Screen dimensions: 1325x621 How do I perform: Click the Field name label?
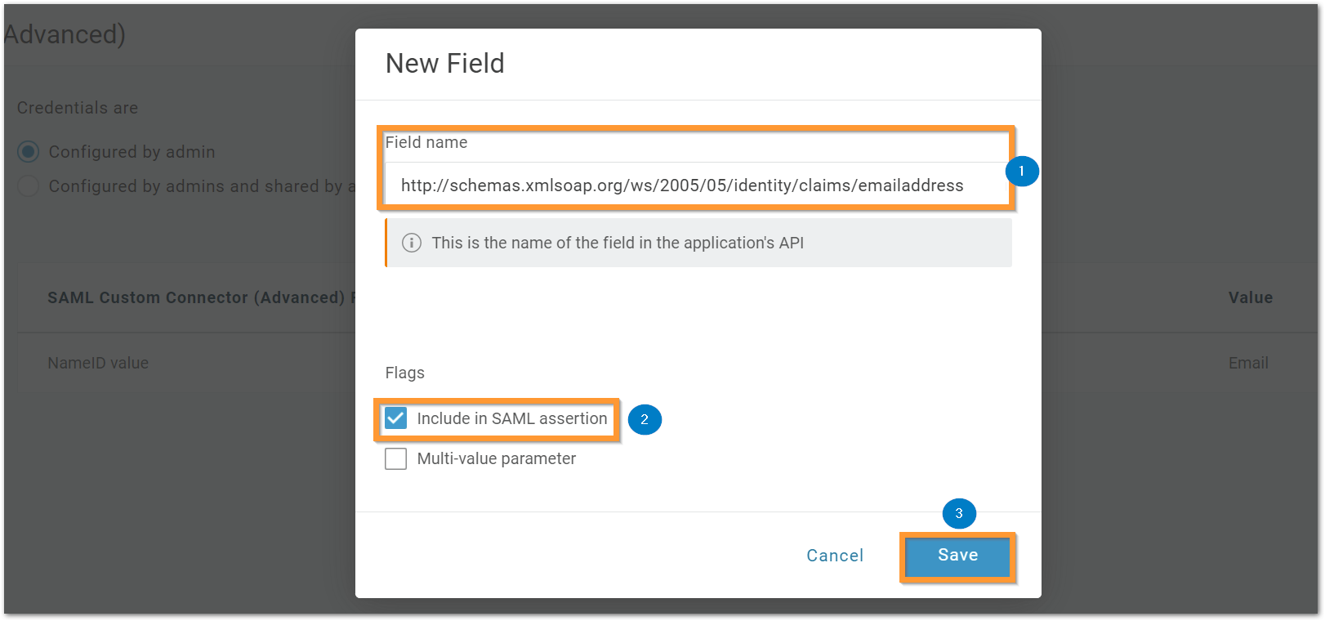[426, 142]
